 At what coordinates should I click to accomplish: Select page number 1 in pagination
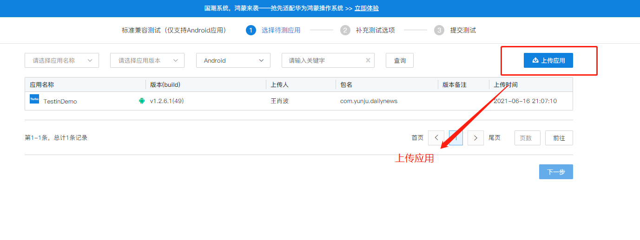coord(456,138)
